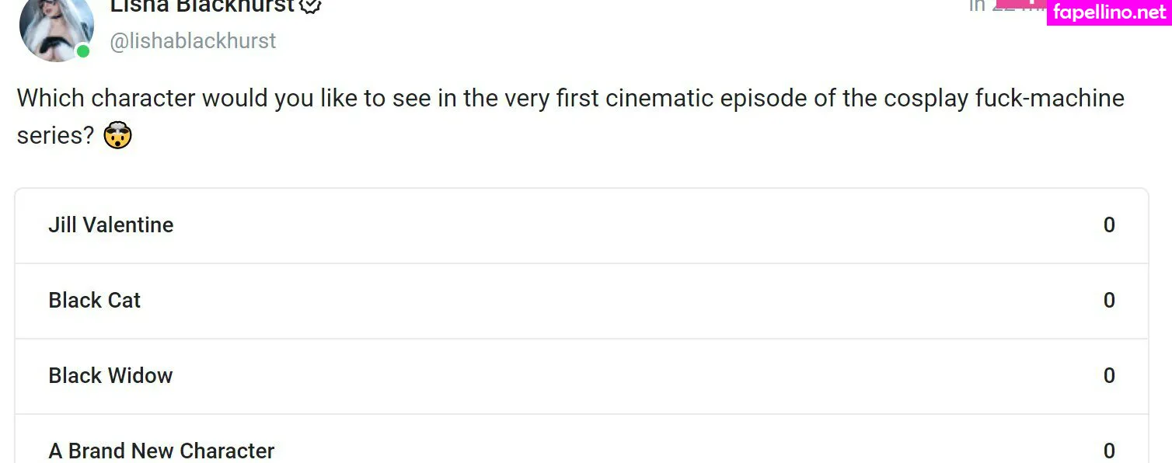
Task: Click the vote count for A Brand New Character
Action: coord(1109,451)
